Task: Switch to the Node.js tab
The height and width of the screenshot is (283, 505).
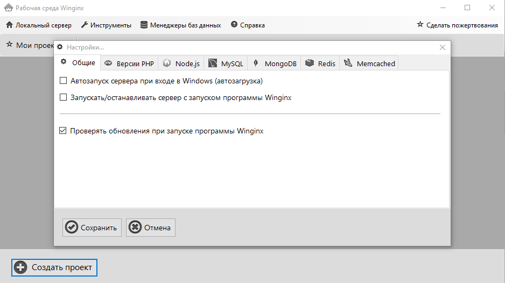Action: (181, 63)
